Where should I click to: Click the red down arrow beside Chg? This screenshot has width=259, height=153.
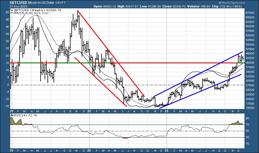[244, 6]
